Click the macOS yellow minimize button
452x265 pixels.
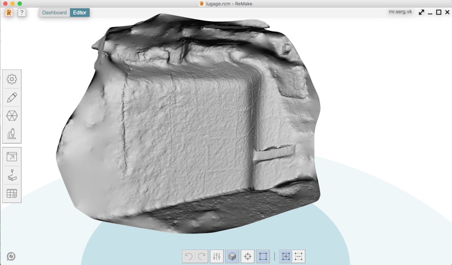[12, 3]
